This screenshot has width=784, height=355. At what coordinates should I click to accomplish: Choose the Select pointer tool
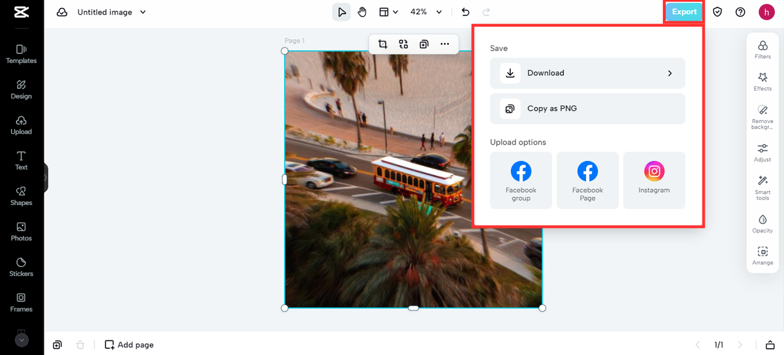click(x=342, y=12)
